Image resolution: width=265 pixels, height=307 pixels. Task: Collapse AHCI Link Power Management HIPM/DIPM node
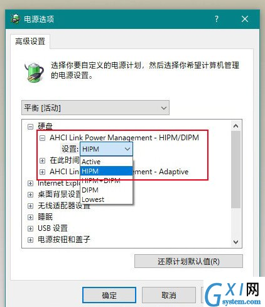pyautogui.click(x=43, y=138)
